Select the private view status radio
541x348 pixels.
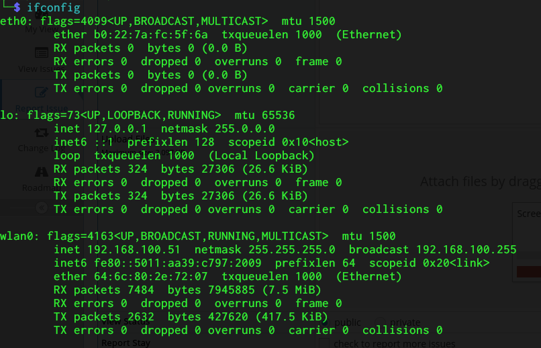[380, 322]
